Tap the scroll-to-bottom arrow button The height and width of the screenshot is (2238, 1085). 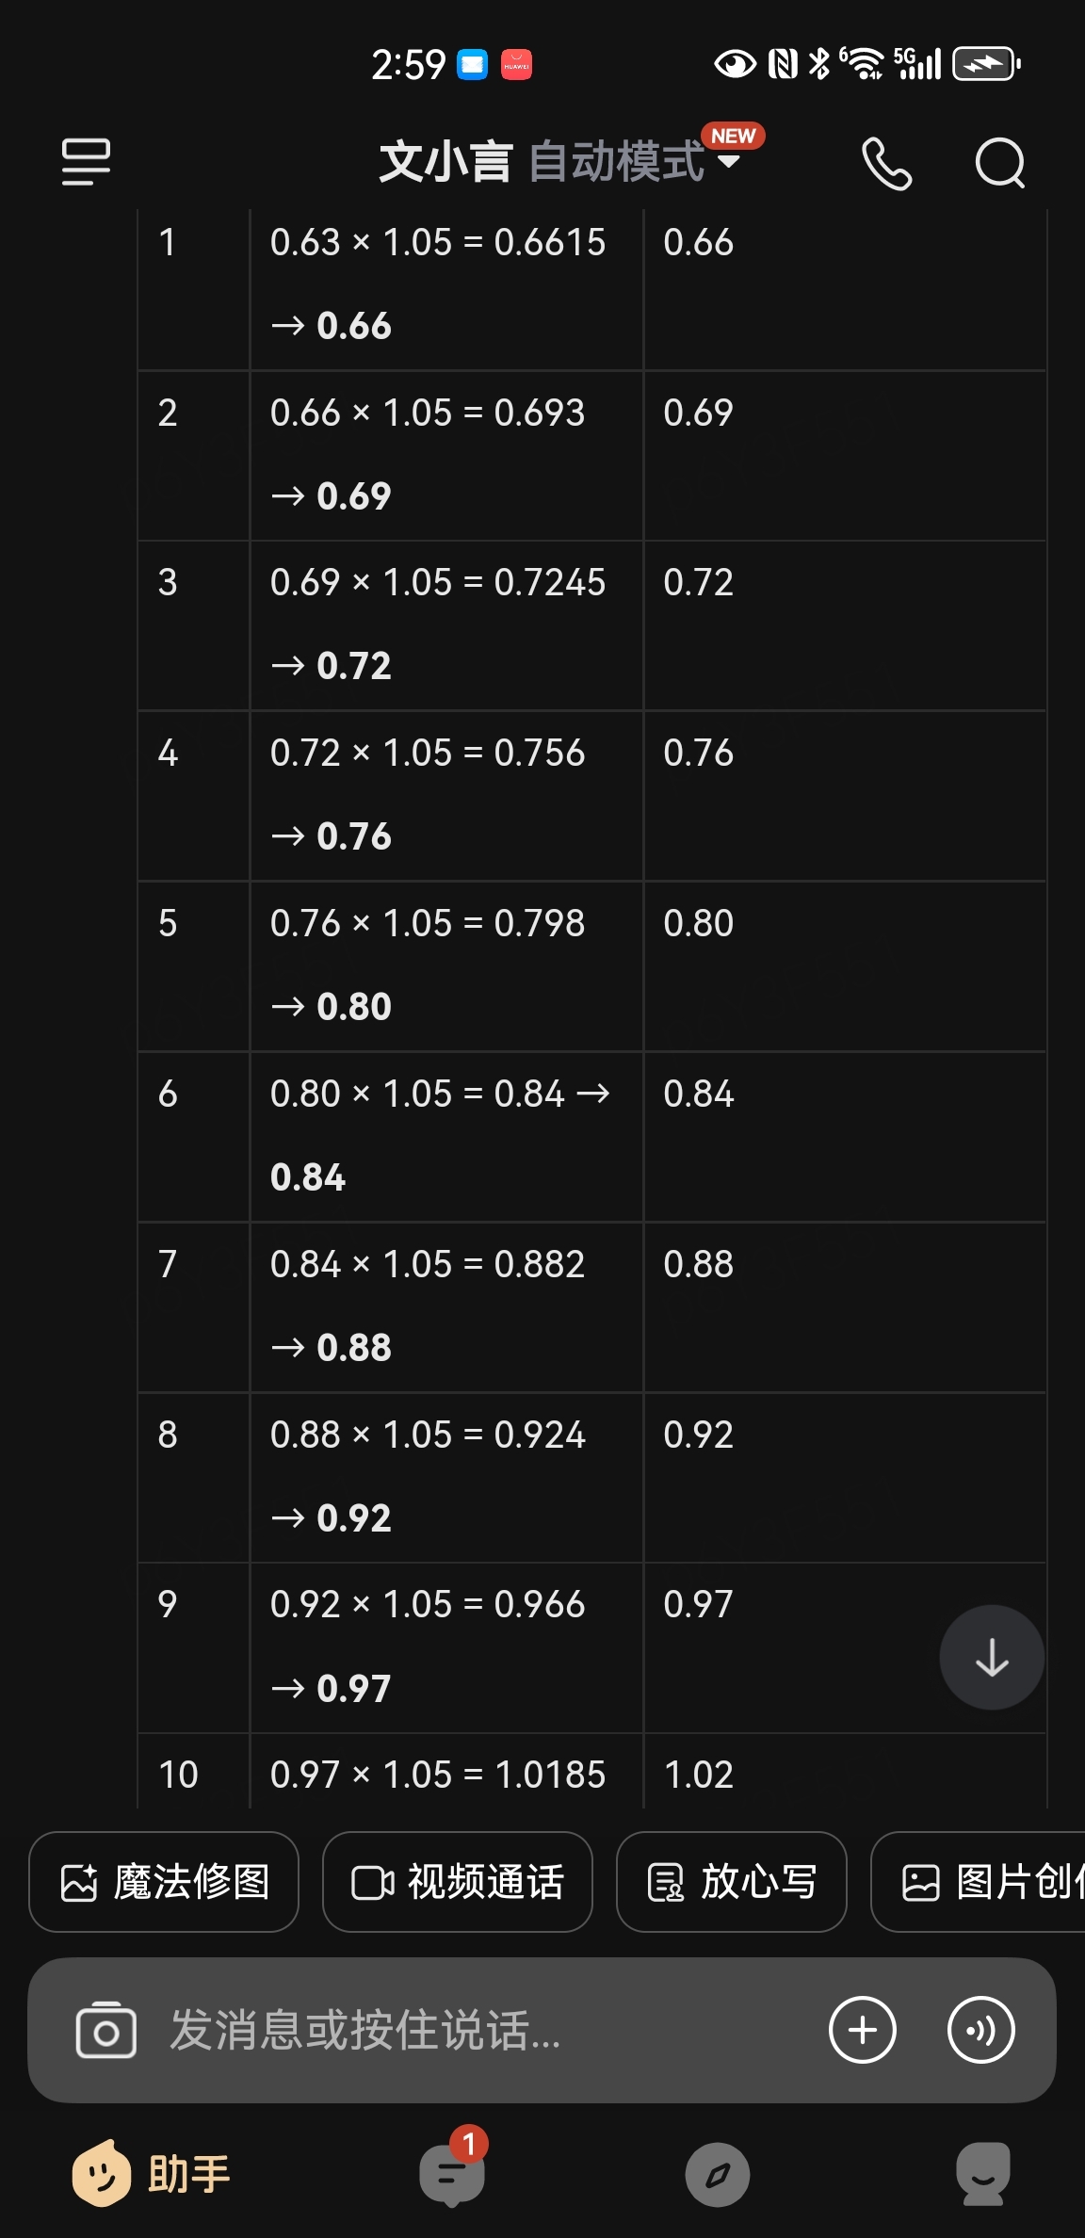pyautogui.click(x=992, y=1657)
